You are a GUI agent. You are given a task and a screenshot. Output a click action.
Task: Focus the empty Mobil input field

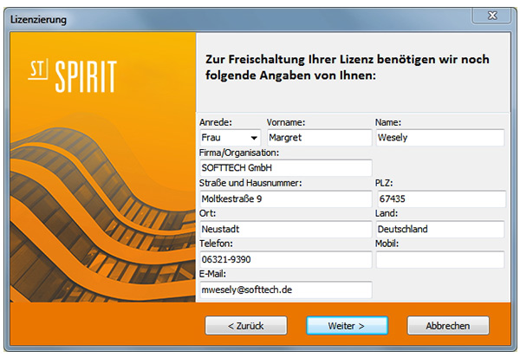click(x=440, y=259)
